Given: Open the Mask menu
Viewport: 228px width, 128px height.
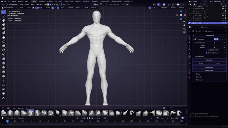Looking at the screenshot, I should coord(33,4).
